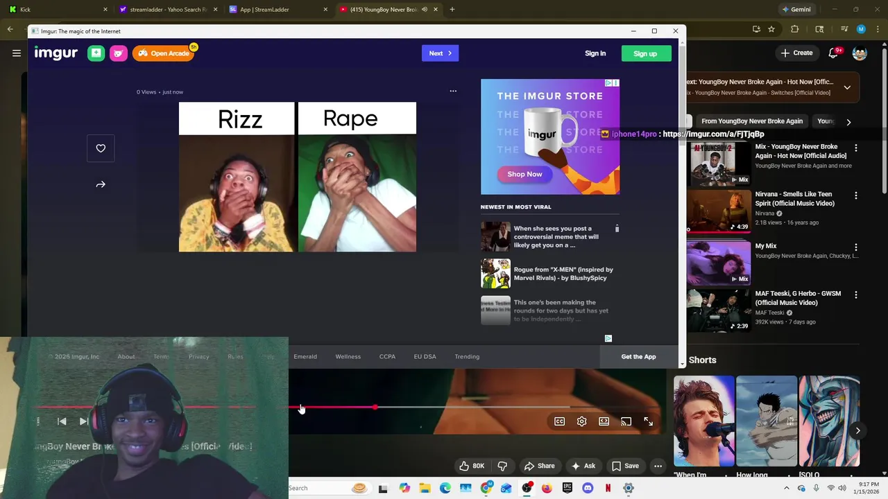Image resolution: width=888 pixels, height=499 pixels.
Task: Click Get the App in the Imgur footer
Action: tap(638, 356)
